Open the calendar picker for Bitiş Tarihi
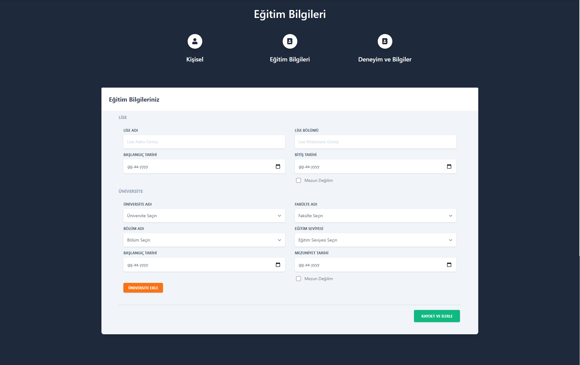The image size is (580, 365). [449, 166]
